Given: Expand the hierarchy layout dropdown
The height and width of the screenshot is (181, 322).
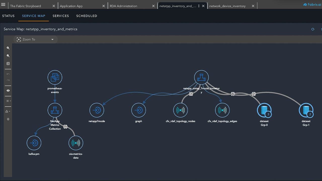Looking at the screenshot, I should [8, 111].
